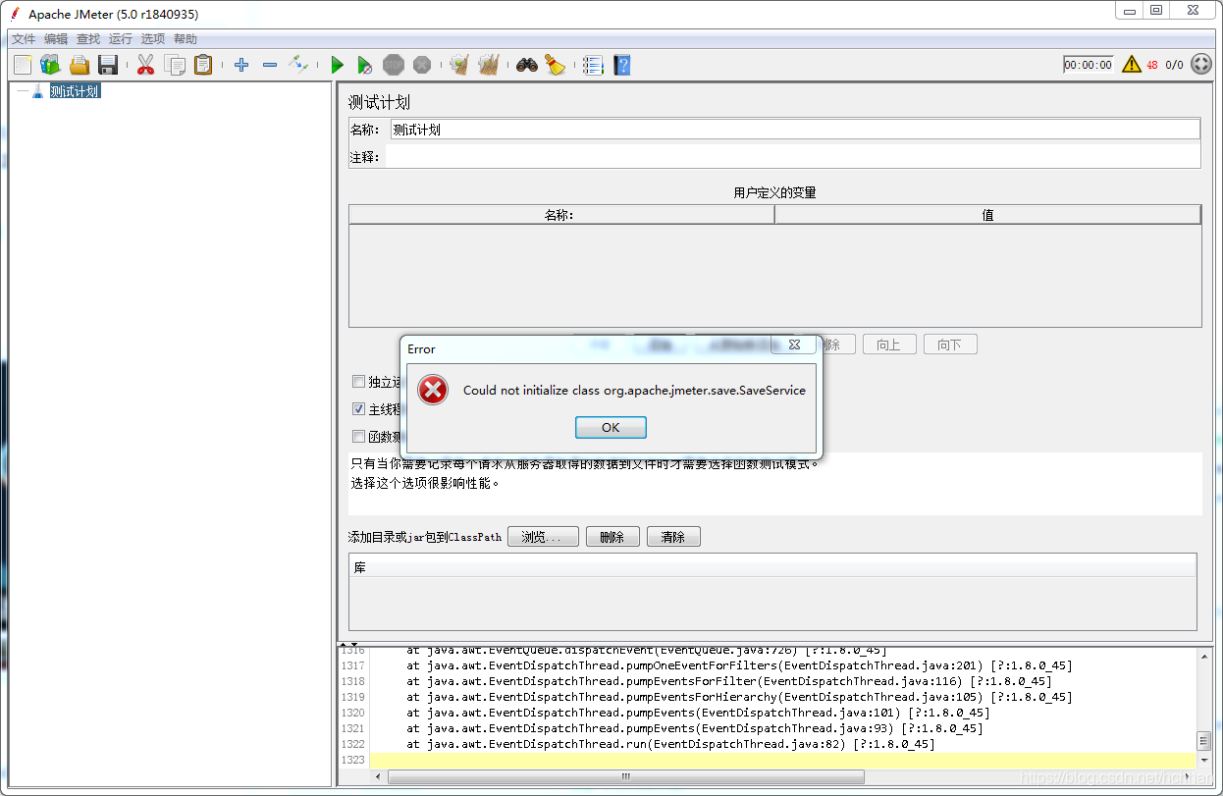
Task: Click the Collapse All minus icon
Action: coord(270,65)
